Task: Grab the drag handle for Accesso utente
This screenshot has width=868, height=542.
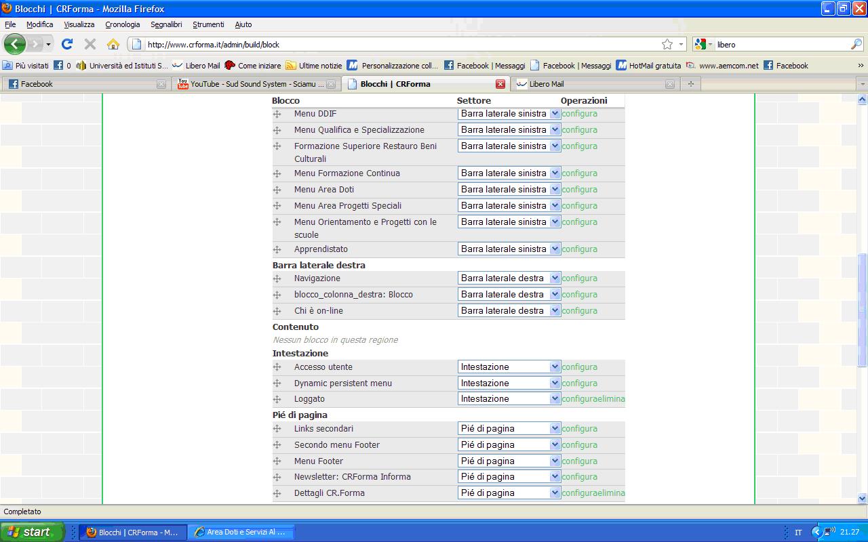Action: (x=277, y=367)
